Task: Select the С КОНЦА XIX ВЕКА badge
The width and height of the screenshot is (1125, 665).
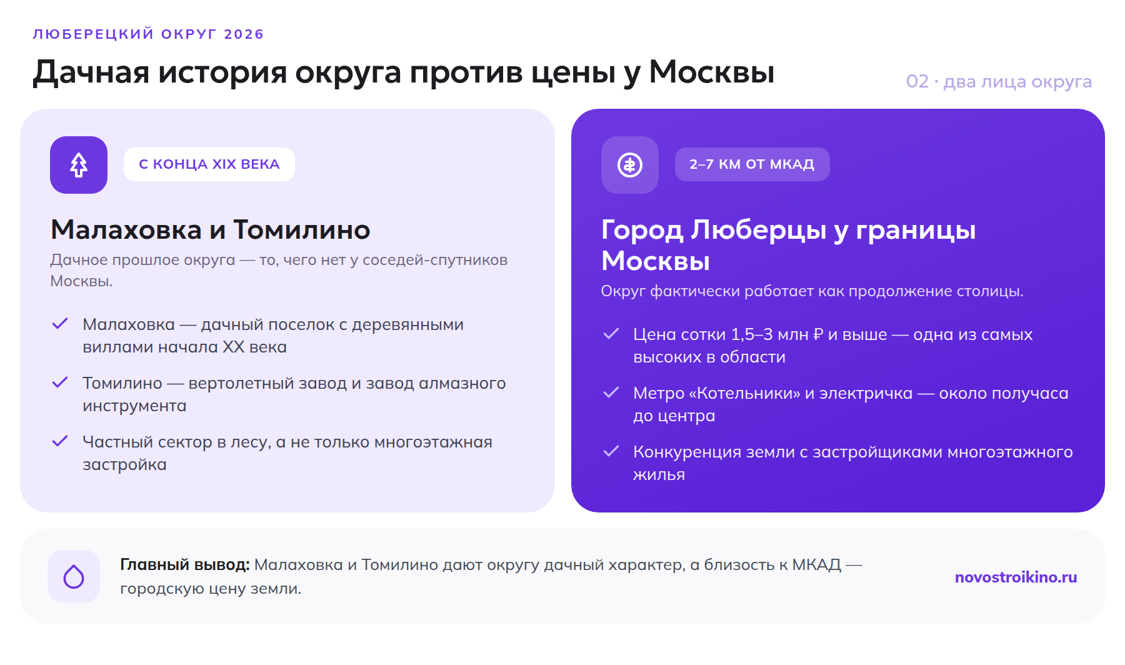Action: coord(209,164)
